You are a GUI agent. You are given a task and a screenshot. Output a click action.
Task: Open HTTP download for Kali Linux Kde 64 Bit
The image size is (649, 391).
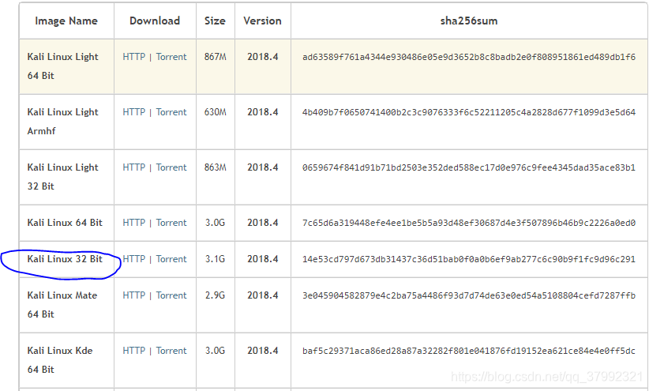[133, 351]
